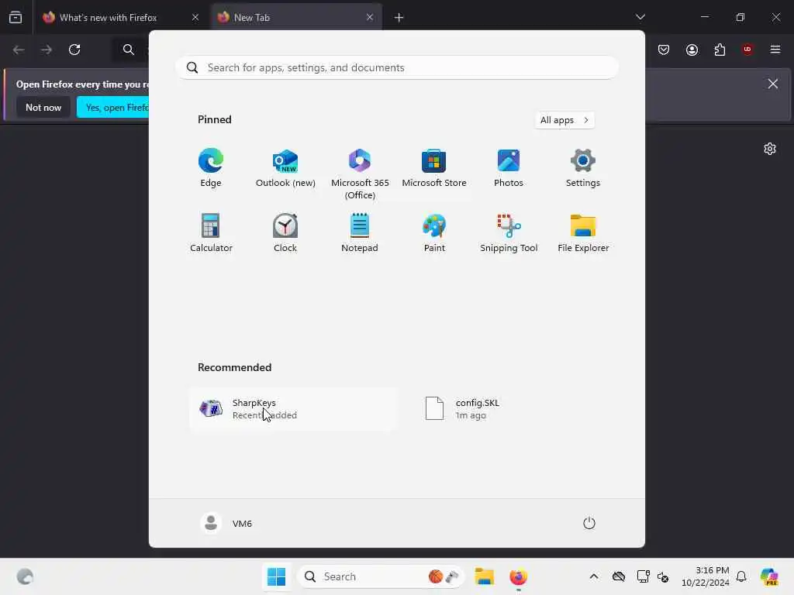Image resolution: width=794 pixels, height=595 pixels.
Task: Click Firefox View icon at top left
Action: (16, 18)
